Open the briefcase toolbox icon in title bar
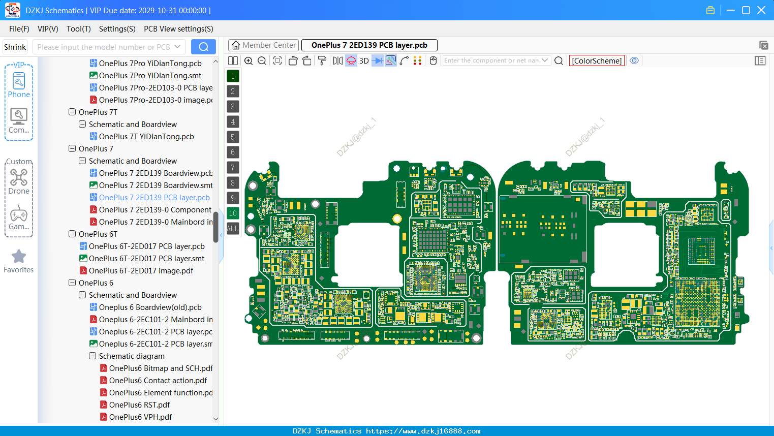Image resolution: width=774 pixels, height=436 pixels. point(710,10)
